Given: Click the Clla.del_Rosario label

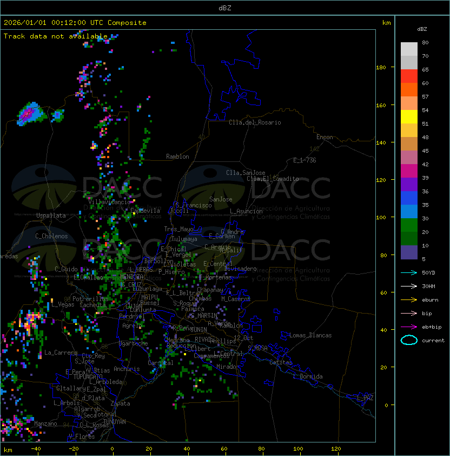Looking at the screenshot, I should tap(255, 122).
